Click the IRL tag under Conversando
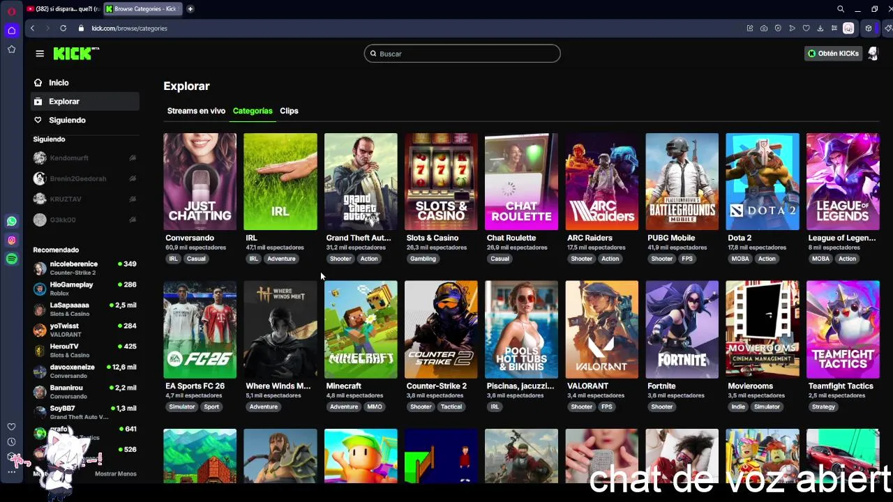Viewport: 893px width, 502px height. tap(173, 259)
